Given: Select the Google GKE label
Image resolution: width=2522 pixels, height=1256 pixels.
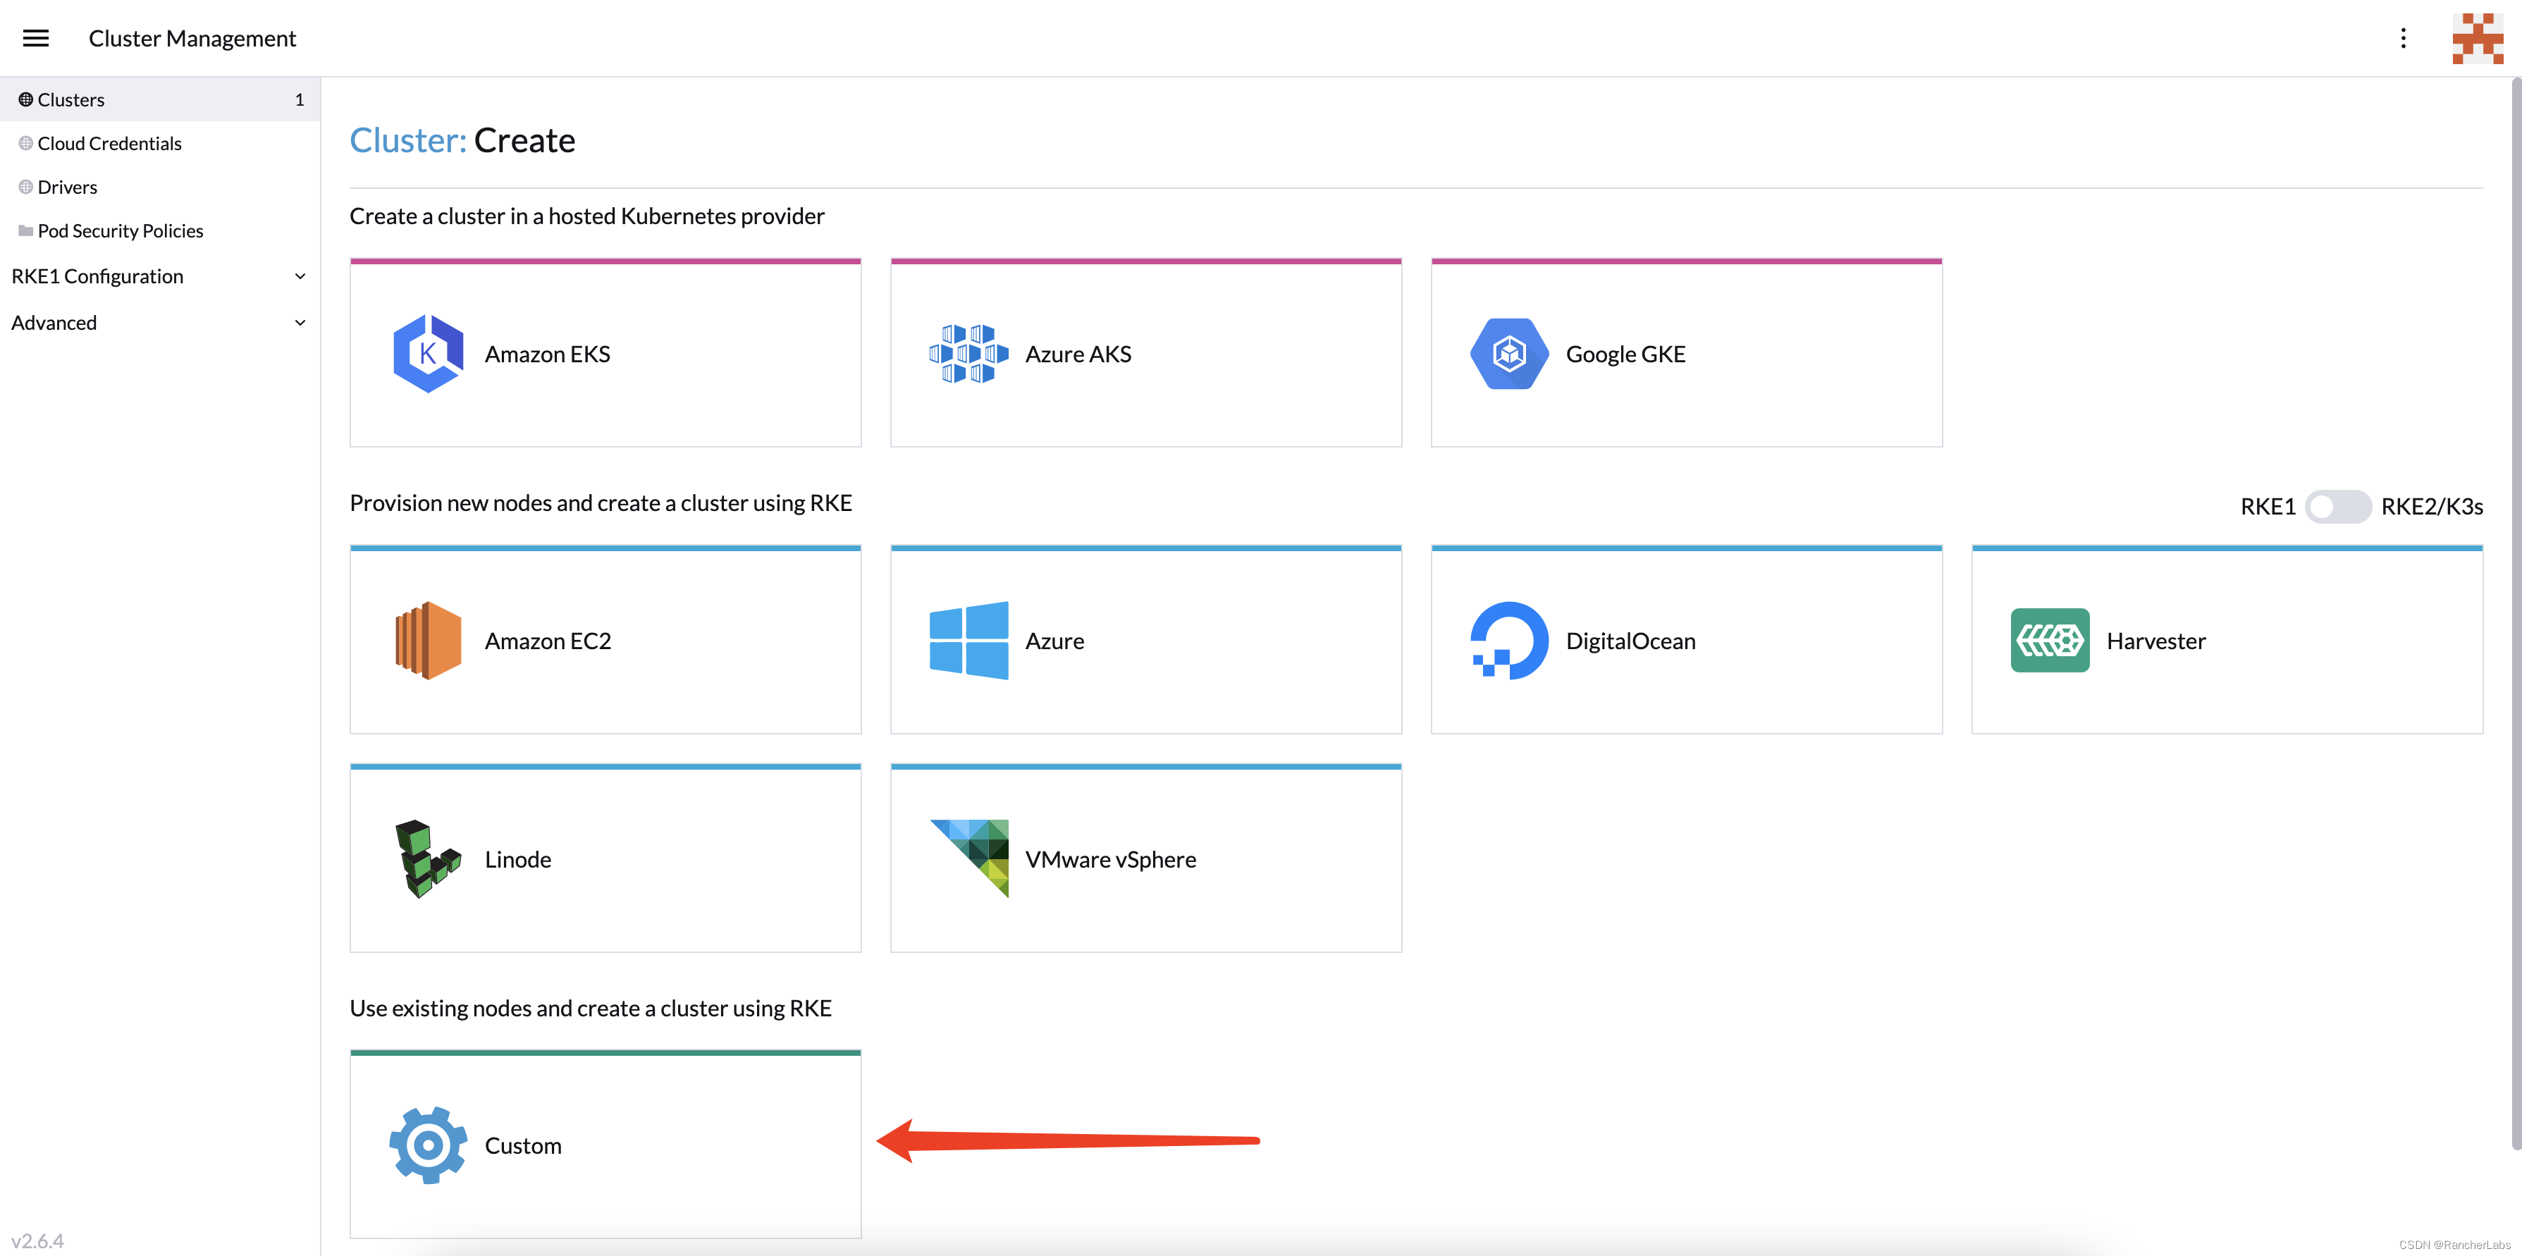Looking at the screenshot, I should pos(1625,355).
